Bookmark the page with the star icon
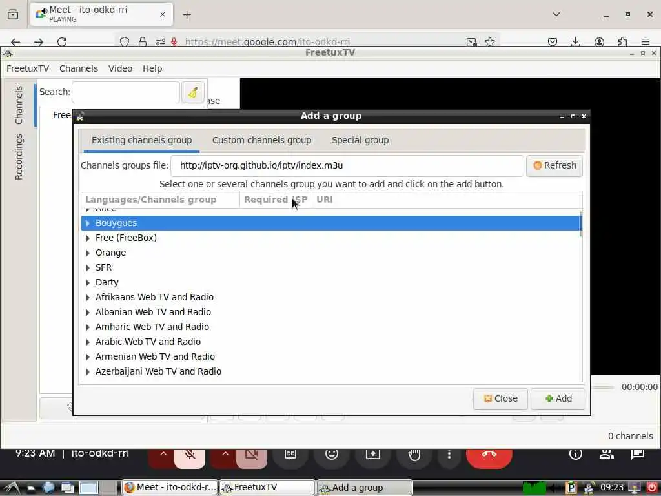This screenshot has width=661, height=496. pos(490,42)
